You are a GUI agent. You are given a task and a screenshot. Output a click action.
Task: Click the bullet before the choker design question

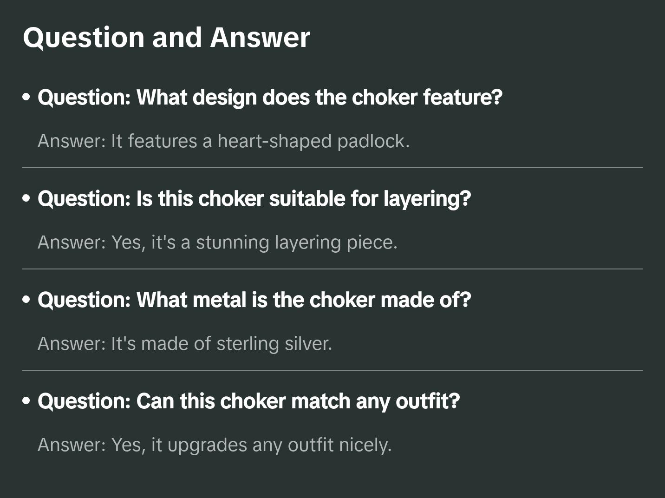[x=26, y=97]
